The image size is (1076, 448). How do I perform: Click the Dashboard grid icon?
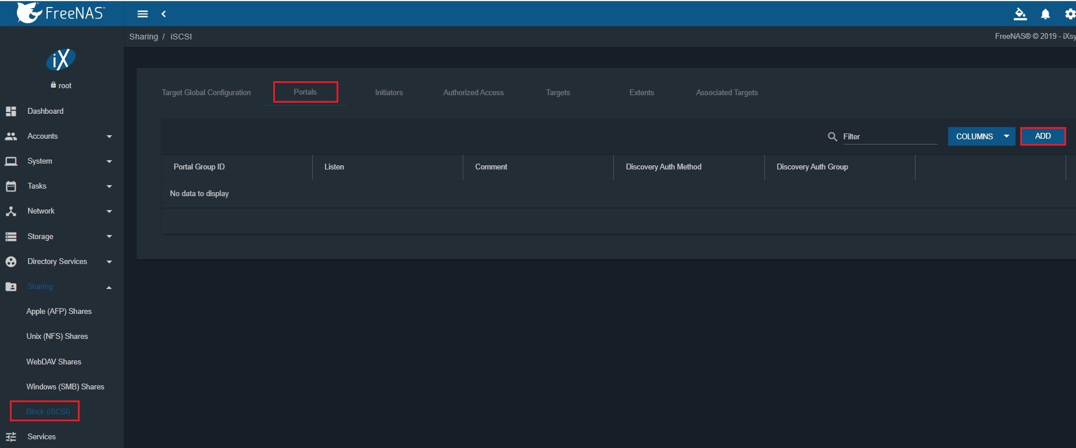[11, 111]
